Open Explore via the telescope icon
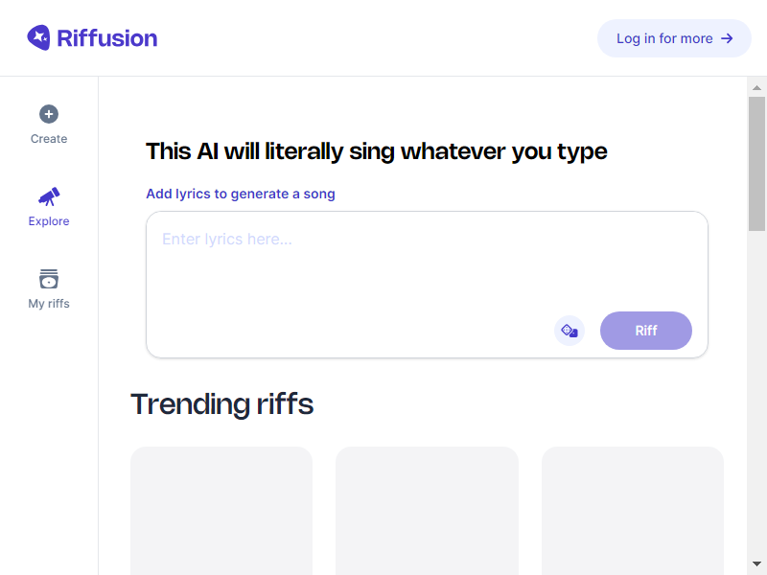Viewport: 767px width, 575px height. pos(48,196)
